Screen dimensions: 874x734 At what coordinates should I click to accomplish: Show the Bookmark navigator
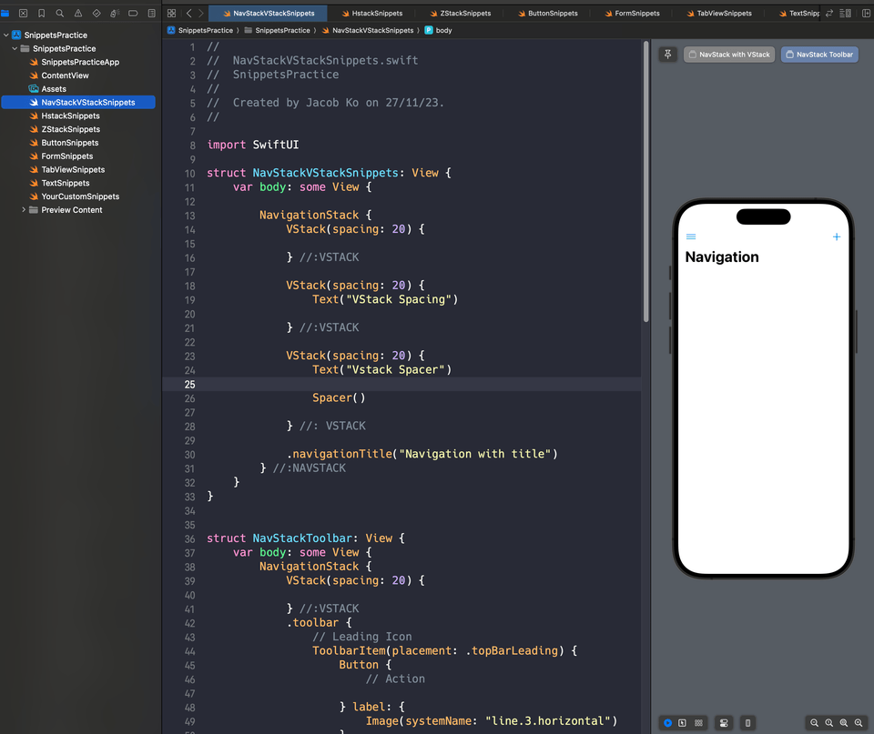pyautogui.click(x=41, y=14)
